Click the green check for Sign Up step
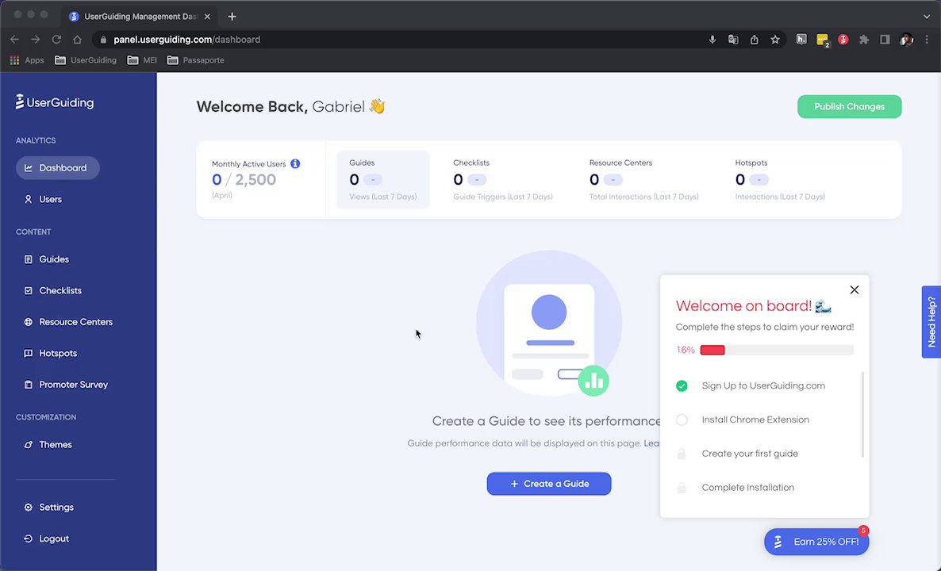 [x=682, y=385]
